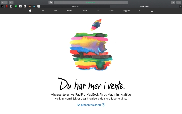This screenshot has width=182, height=114.
Task: Open the Watch navigation item
Action: click(84, 11)
